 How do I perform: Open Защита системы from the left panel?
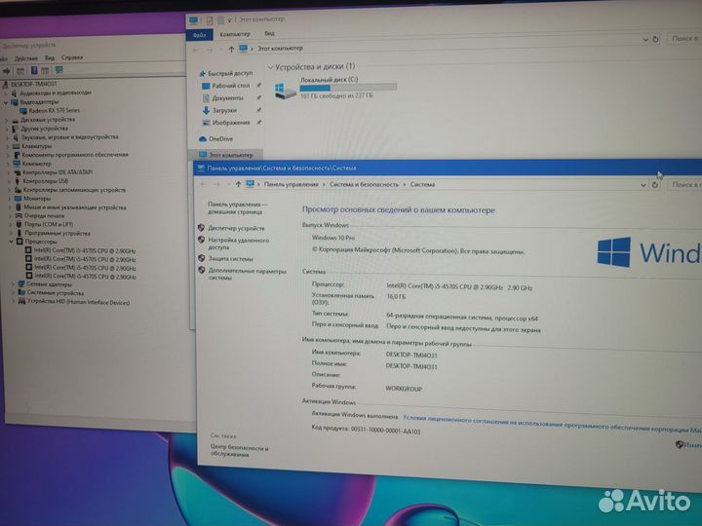230,259
